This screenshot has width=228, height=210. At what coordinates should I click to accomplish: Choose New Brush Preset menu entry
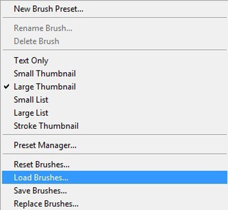(48, 9)
